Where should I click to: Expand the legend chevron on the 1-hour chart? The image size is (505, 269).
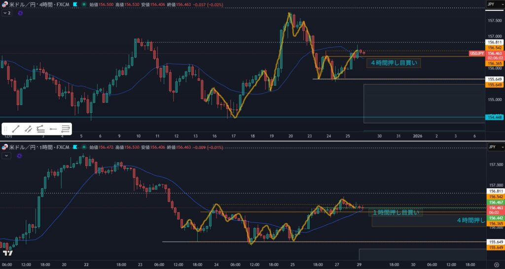(6, 155)
